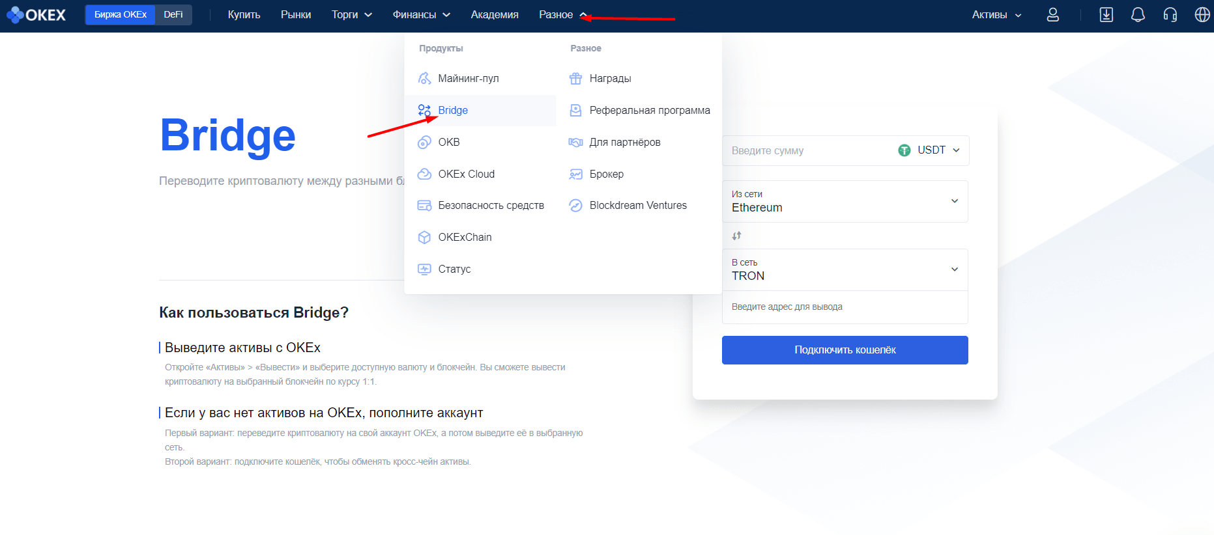Viewport: 1214px width, 535px height.
Task: Open Купить in top navigation
Action: 244,14
